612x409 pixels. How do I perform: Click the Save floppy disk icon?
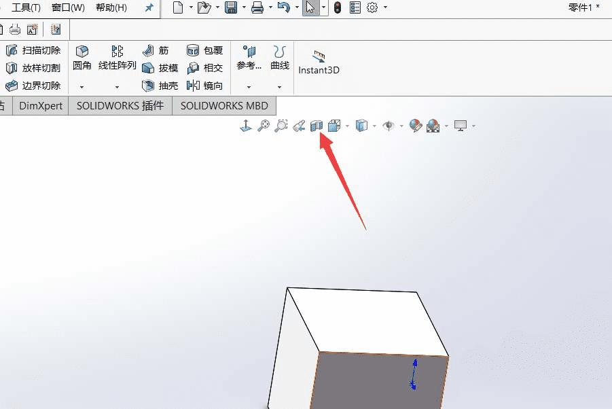pos(231,7)
